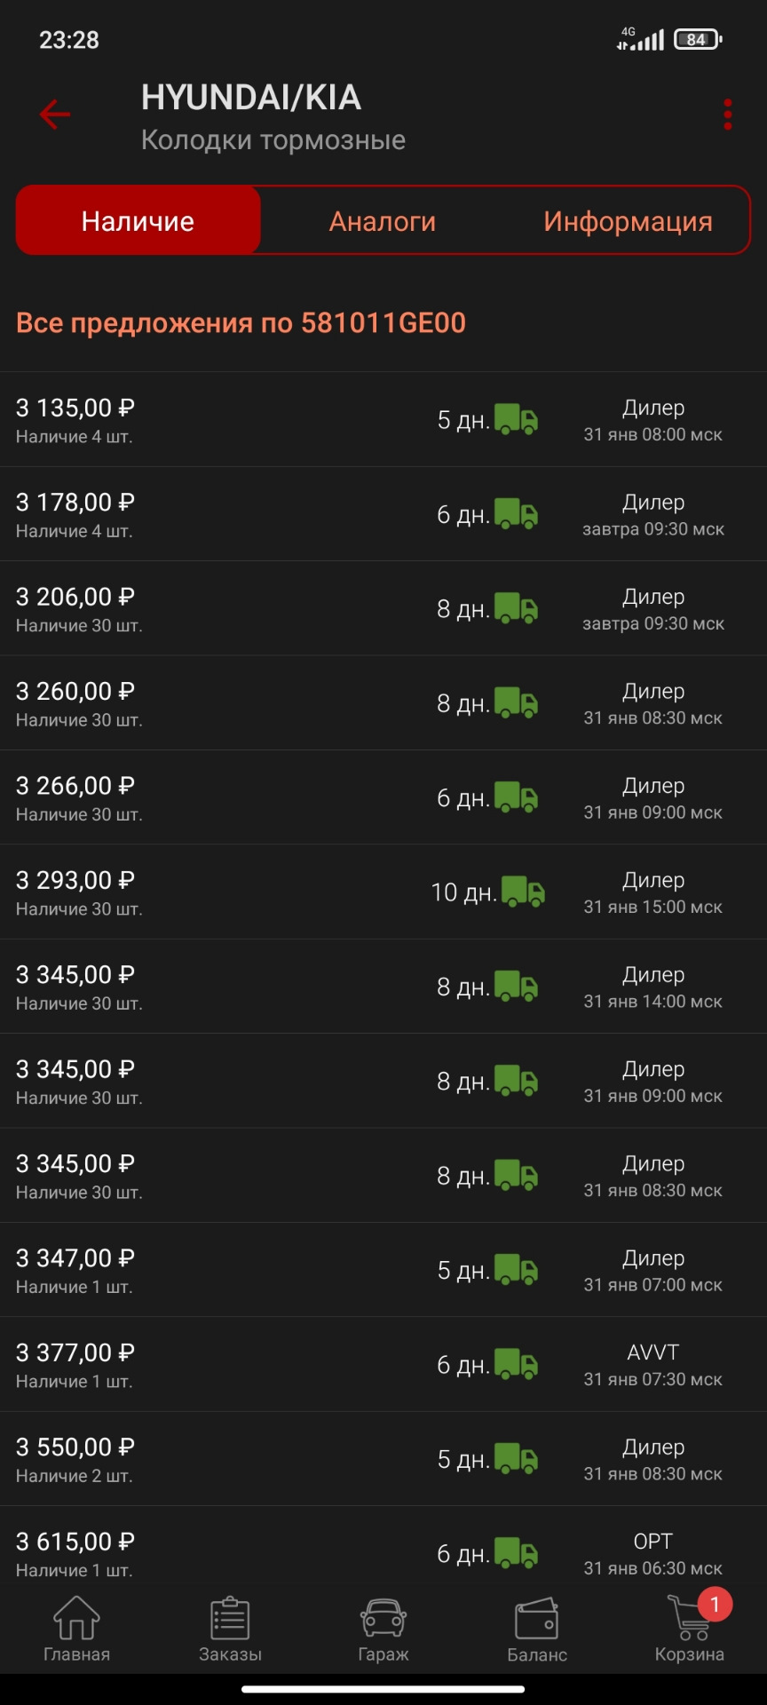Open the three-dot overflow menu
Image resolution: width=767 pixels, height=1705 pixels.
728,115
